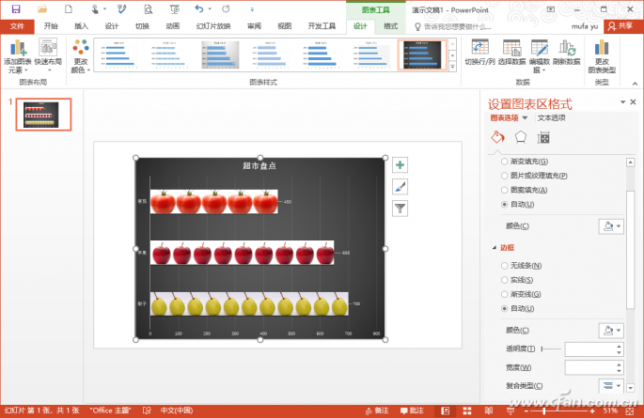
Task: Adjust 透明度(T) slider
Action: (551, 349)
